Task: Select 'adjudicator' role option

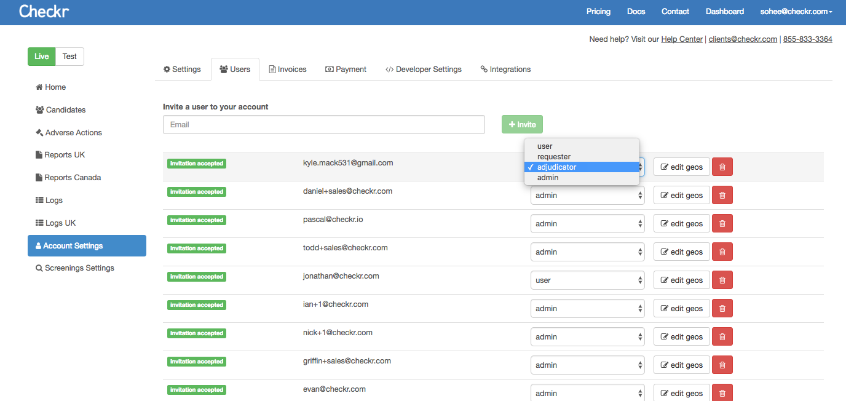Action: pyautogui.click(x=582, y=167)
